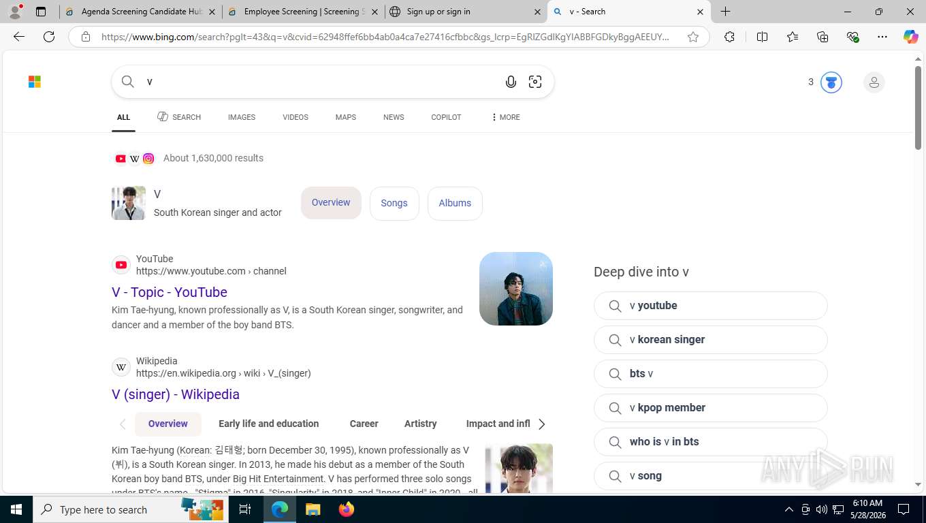Select the MAPS search tab
Image resolution: width=926 pixels, height=523 pixels.
pos(346,117)
